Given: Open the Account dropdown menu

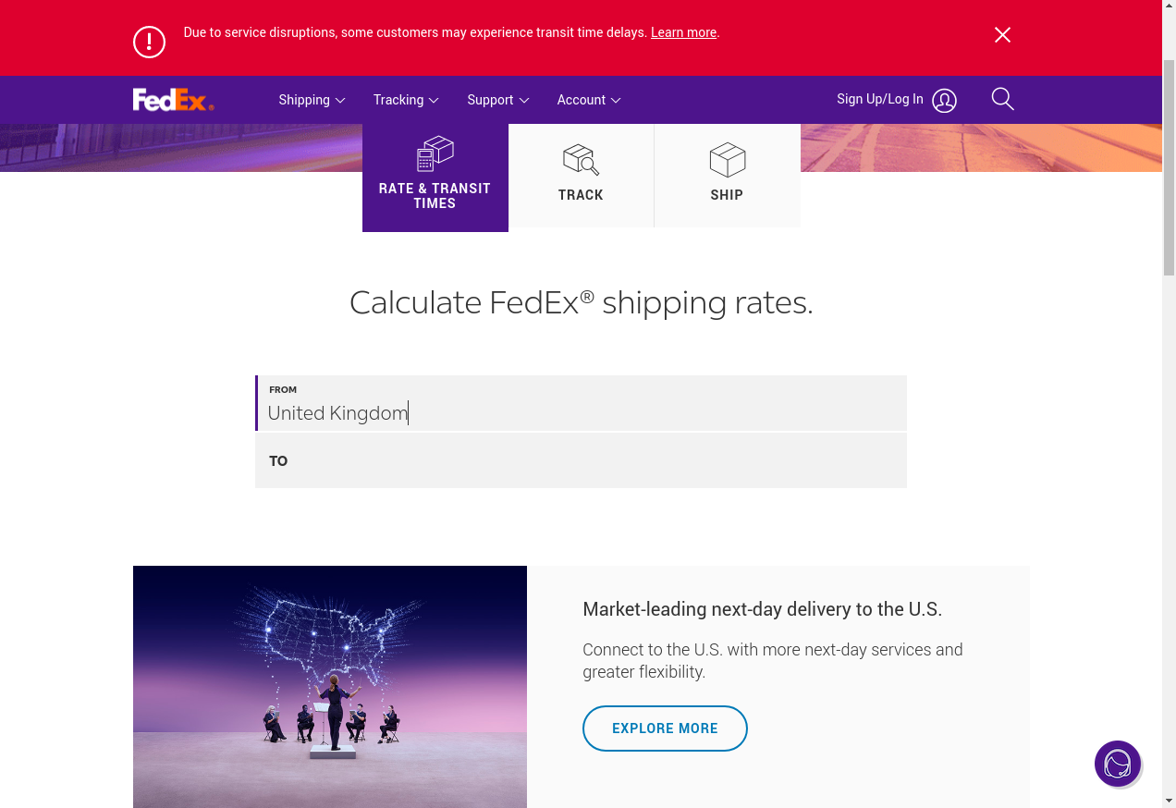Looking at the screenshot, I should (588, 100).
